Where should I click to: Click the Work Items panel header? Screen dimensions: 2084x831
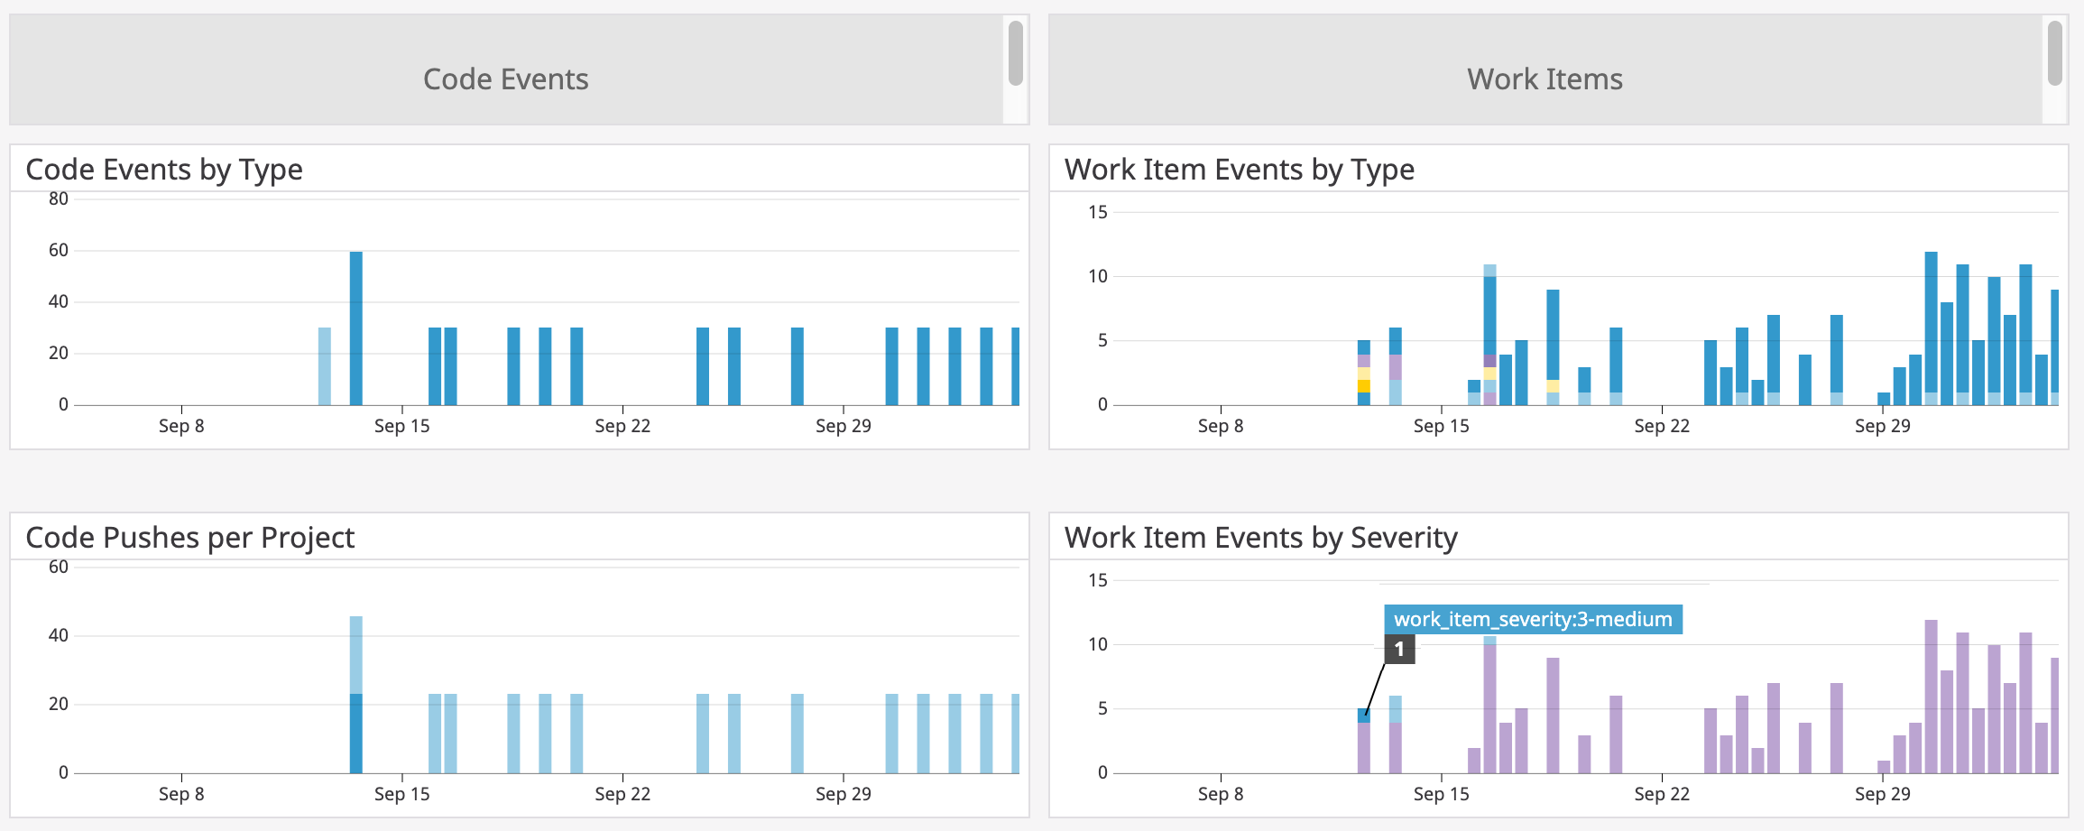click(x=1545, y=78)
